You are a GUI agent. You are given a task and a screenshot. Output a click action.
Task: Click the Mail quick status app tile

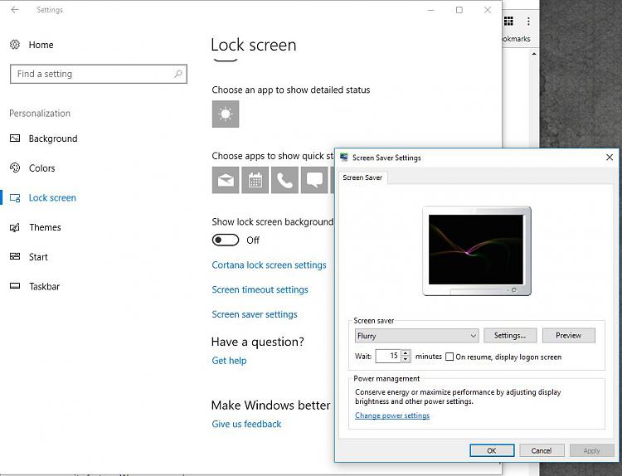tap(226, 180)
